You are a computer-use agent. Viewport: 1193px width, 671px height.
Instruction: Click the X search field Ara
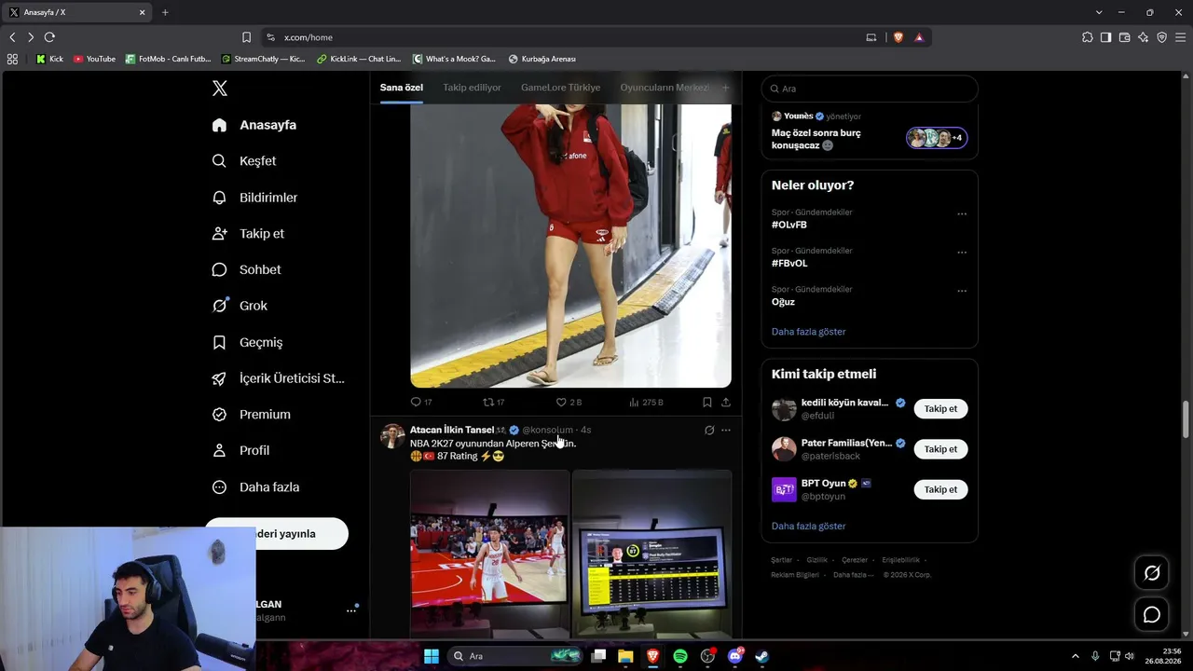click(870, 89)
